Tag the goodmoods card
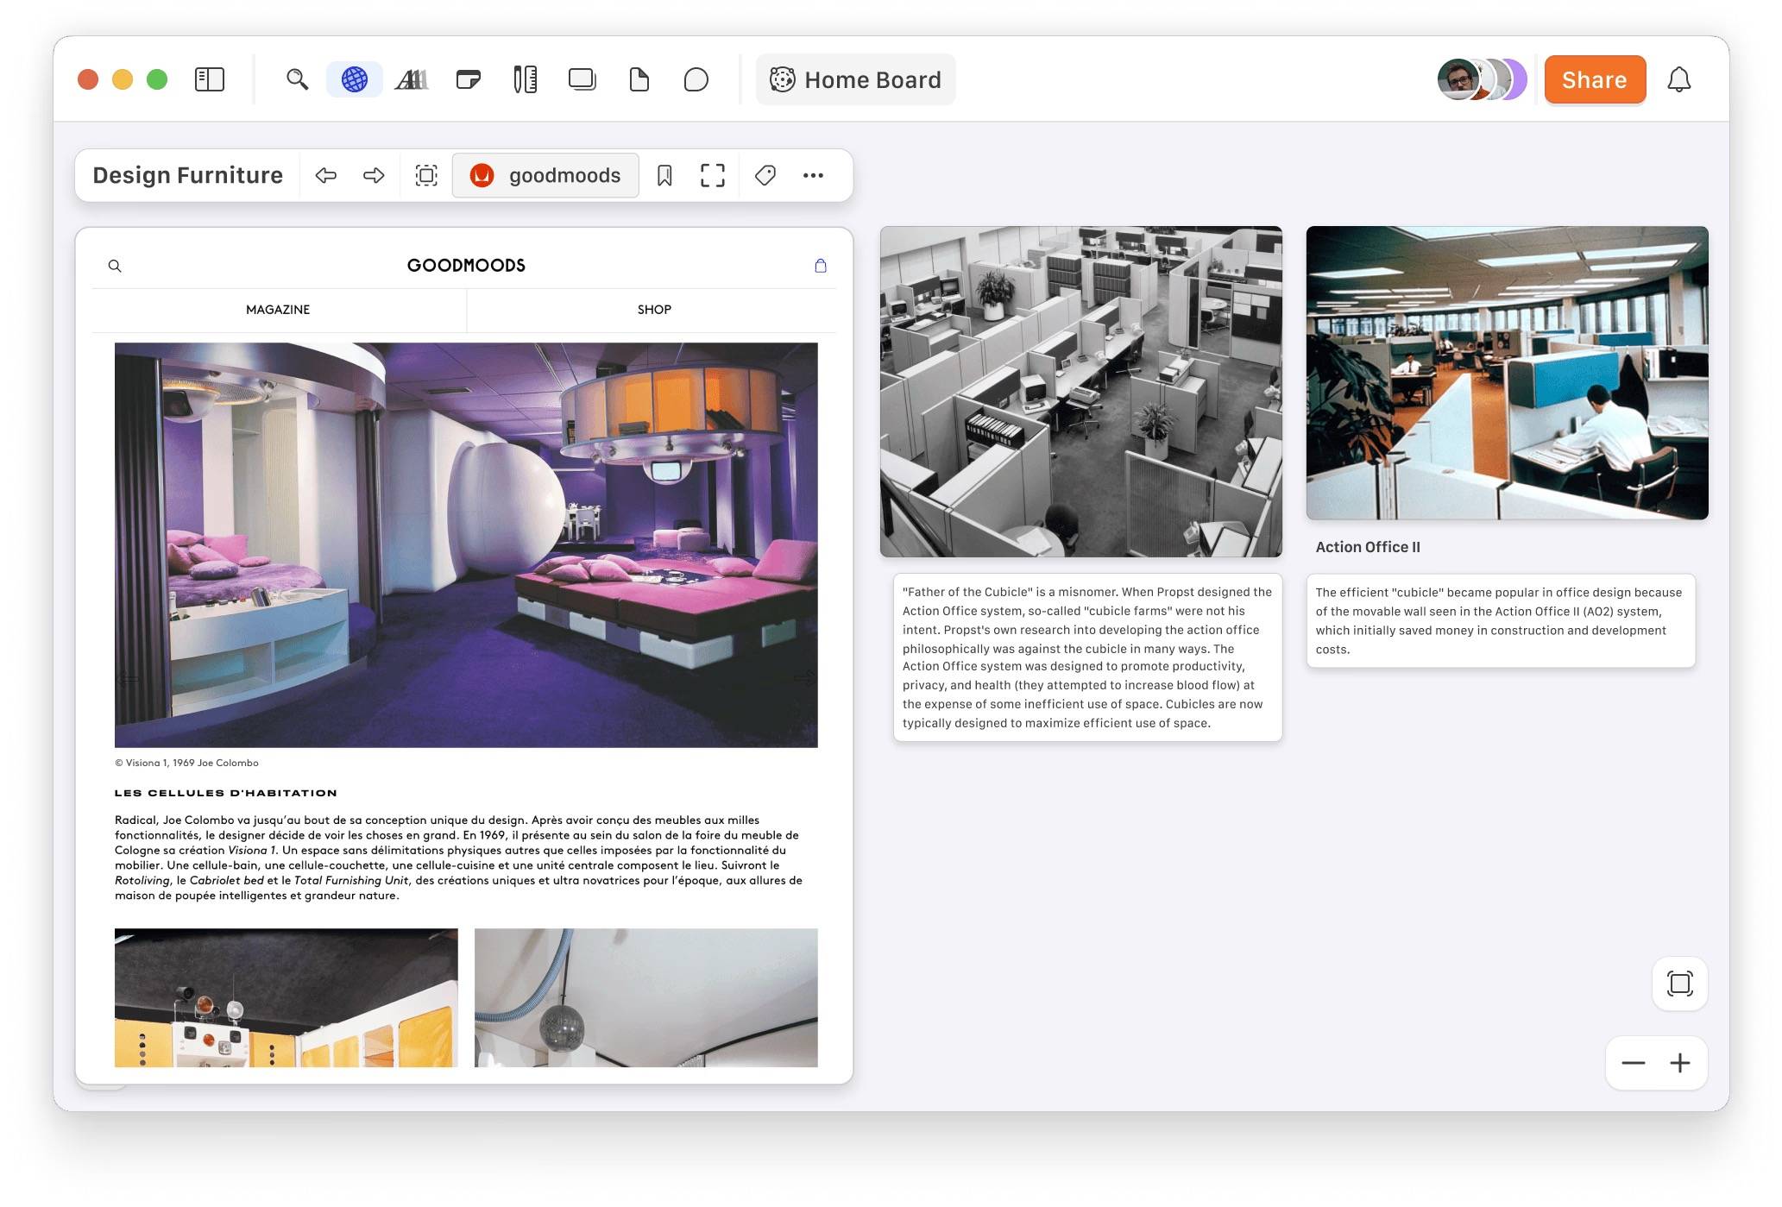Viewport: 1782px width, 1207px height. [x=765, y=175]
